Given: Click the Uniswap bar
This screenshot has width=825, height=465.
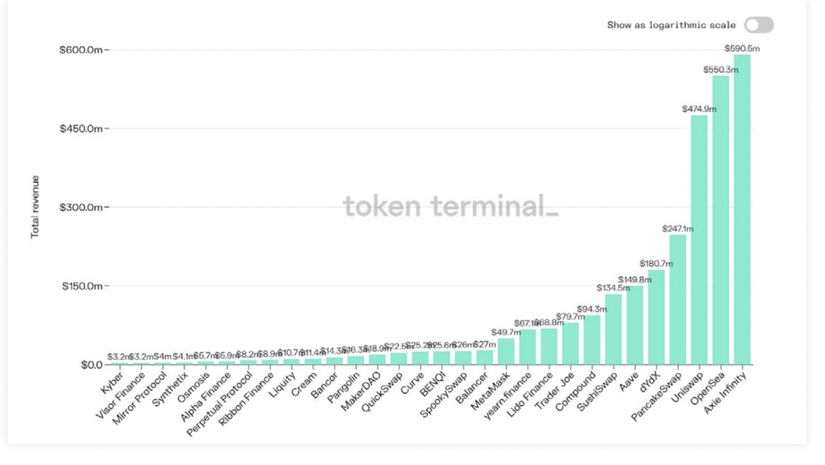Looking at the screenshot, I should (699, 240).
